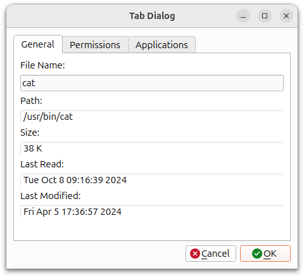Open the Permissions tab
Image resolution: width=304 pixels, height=277 pixels.
(95, 45)
